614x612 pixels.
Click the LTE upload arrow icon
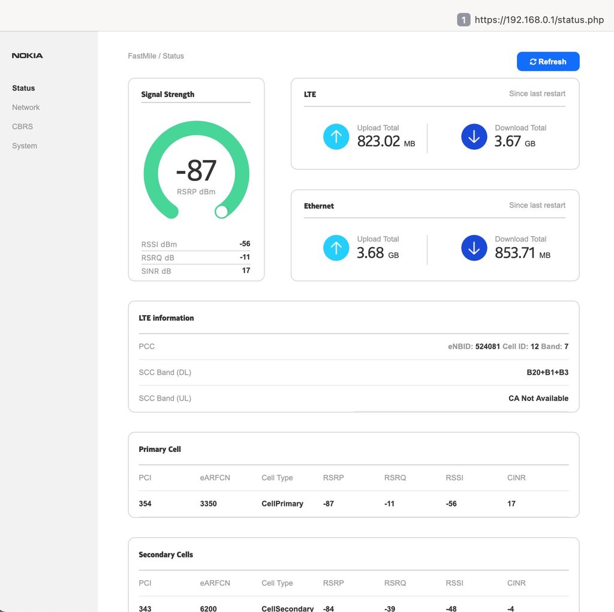[x=336, y=137]
